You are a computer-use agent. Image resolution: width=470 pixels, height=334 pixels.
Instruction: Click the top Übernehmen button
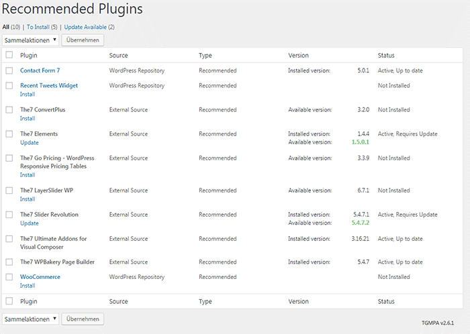(83, 40)
